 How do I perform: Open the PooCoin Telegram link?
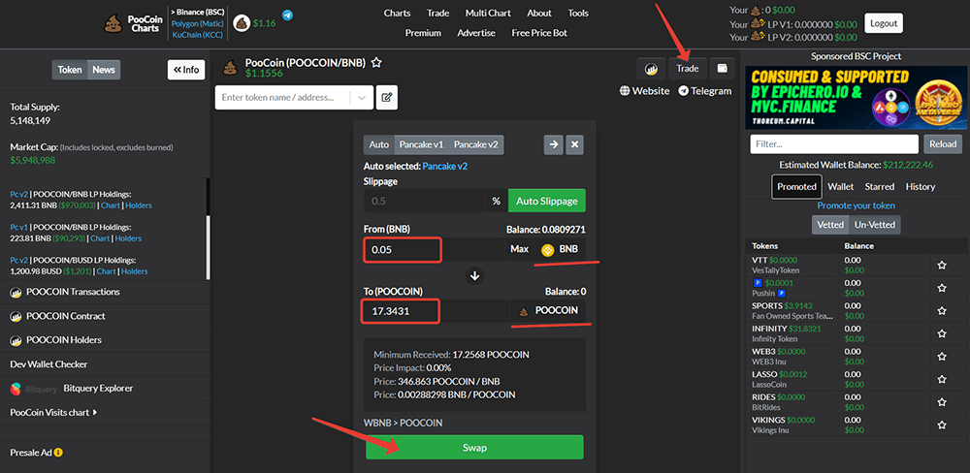click(704, 91)
